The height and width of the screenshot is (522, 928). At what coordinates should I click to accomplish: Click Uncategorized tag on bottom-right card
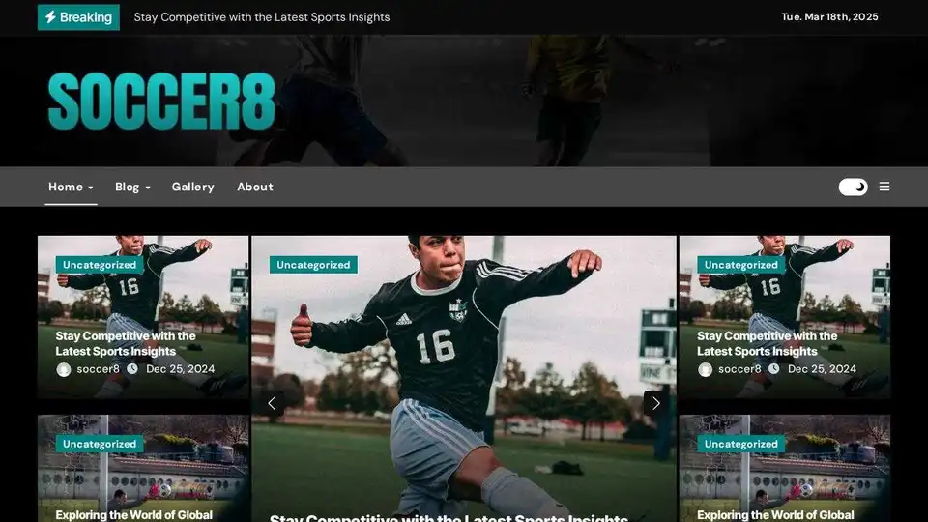740,445
